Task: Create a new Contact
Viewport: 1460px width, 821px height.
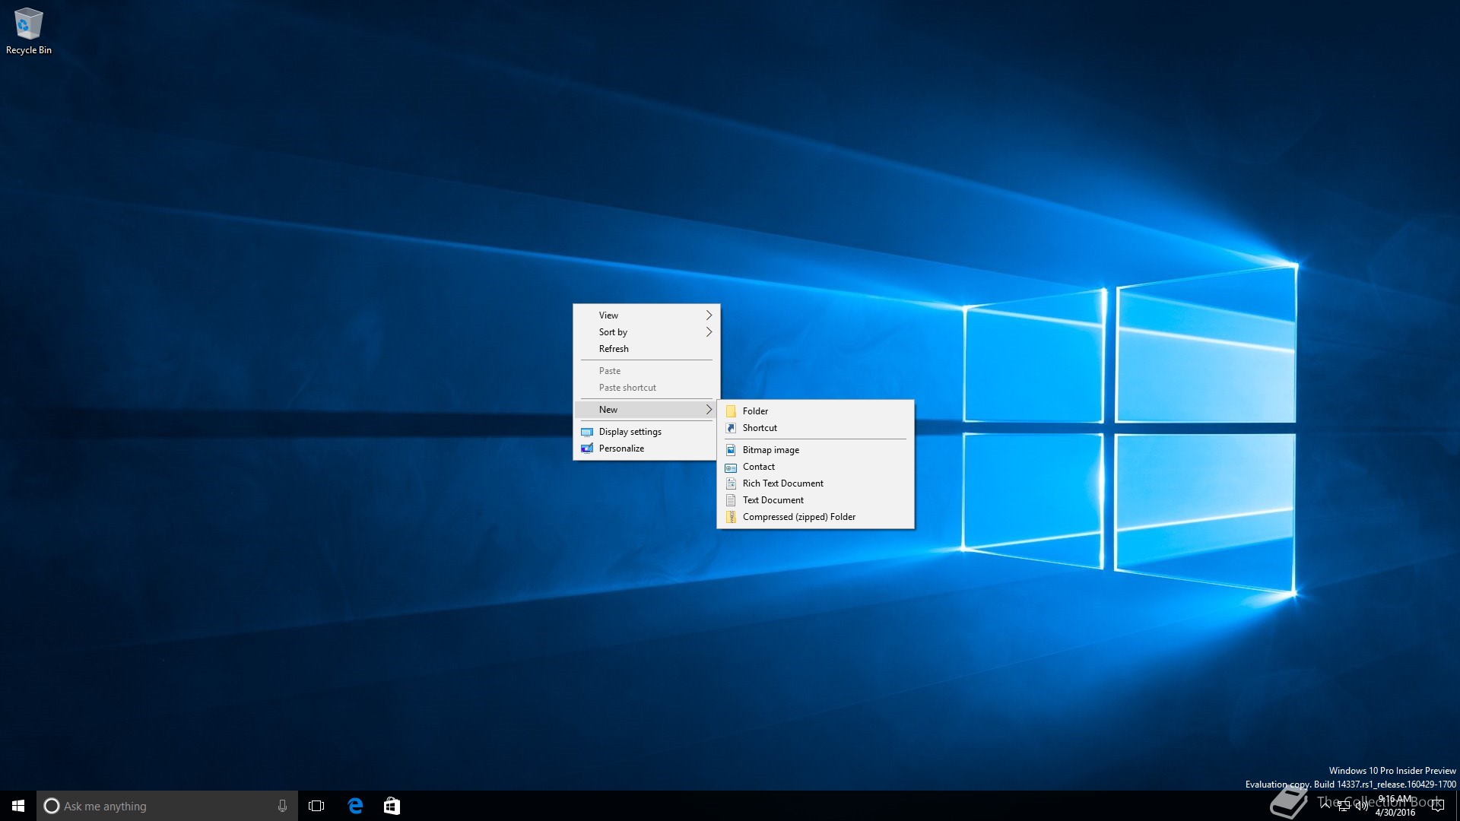Action: 815,466
